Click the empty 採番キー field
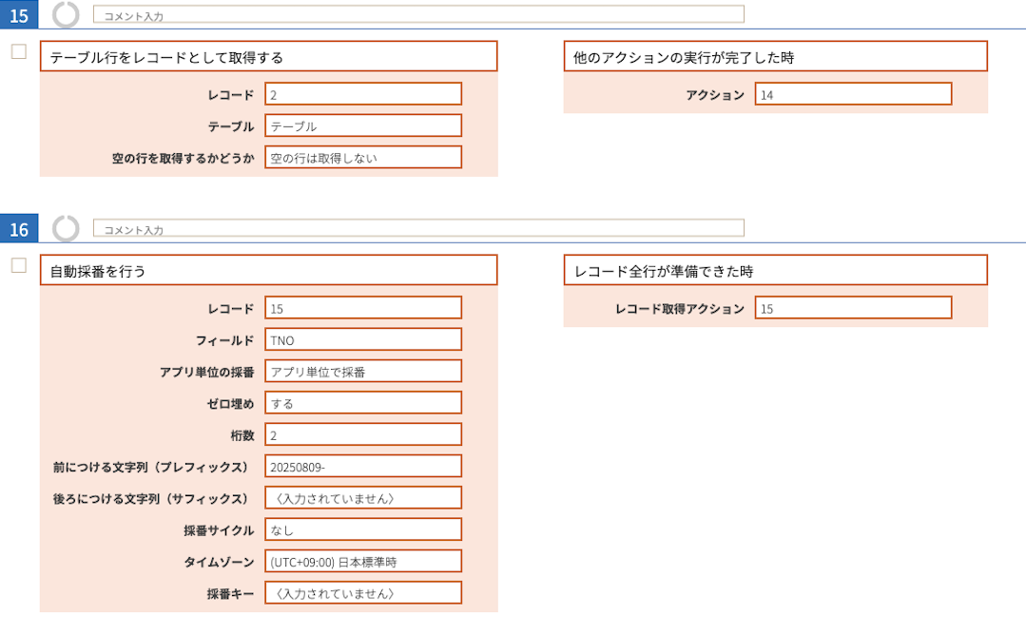 [363, 593]
